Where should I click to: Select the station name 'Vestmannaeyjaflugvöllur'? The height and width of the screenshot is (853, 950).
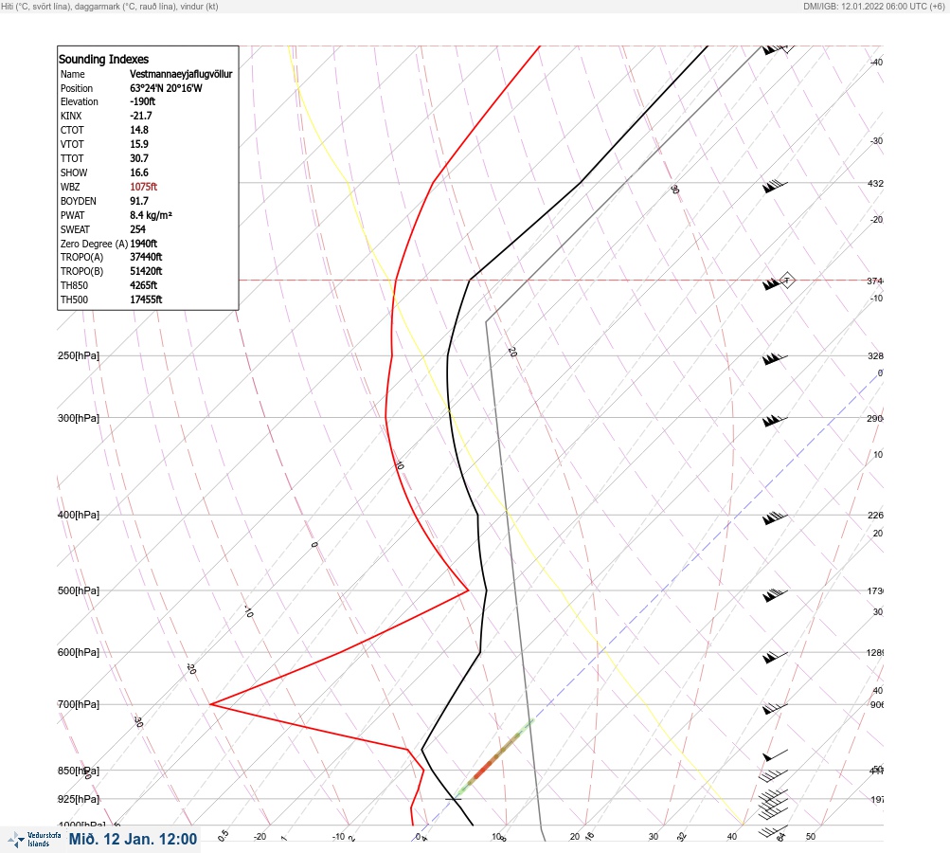(x=181, y=74)
